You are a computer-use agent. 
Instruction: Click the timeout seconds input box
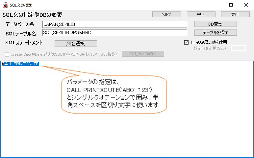(239, 48)
